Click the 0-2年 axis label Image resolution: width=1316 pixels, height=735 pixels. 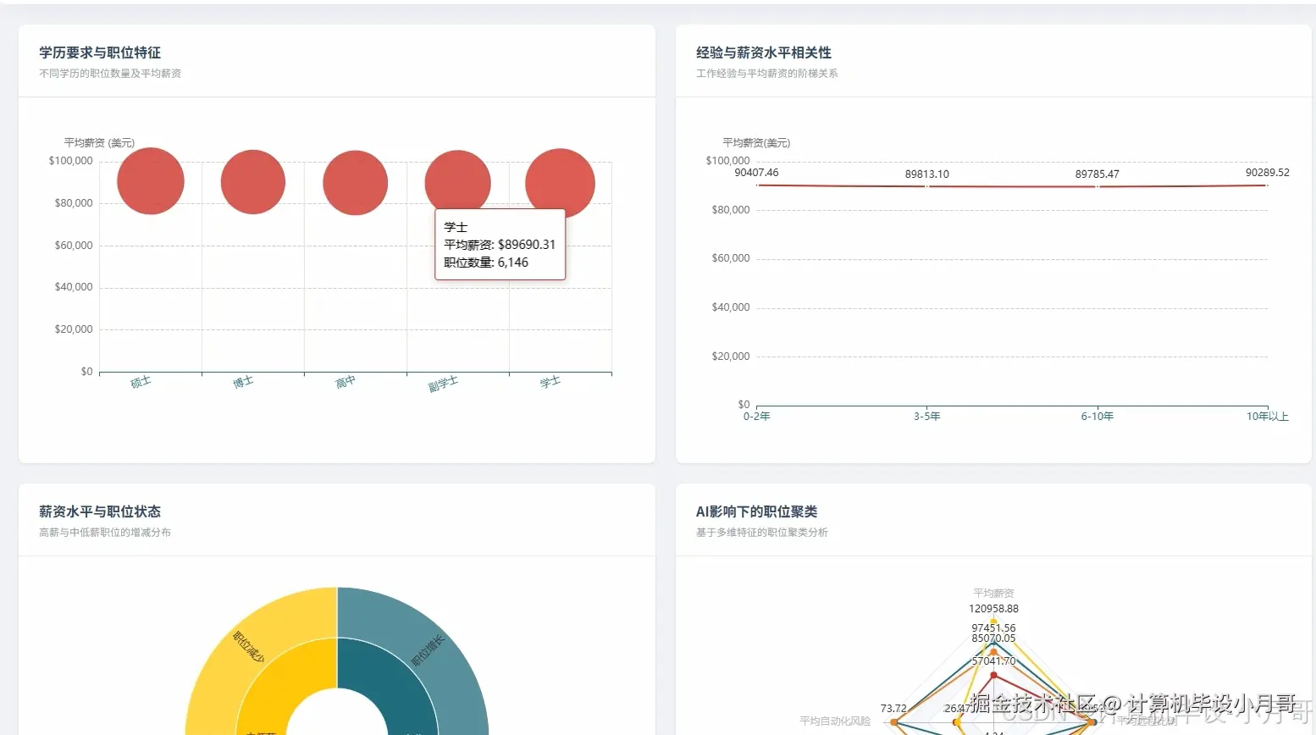756,417
